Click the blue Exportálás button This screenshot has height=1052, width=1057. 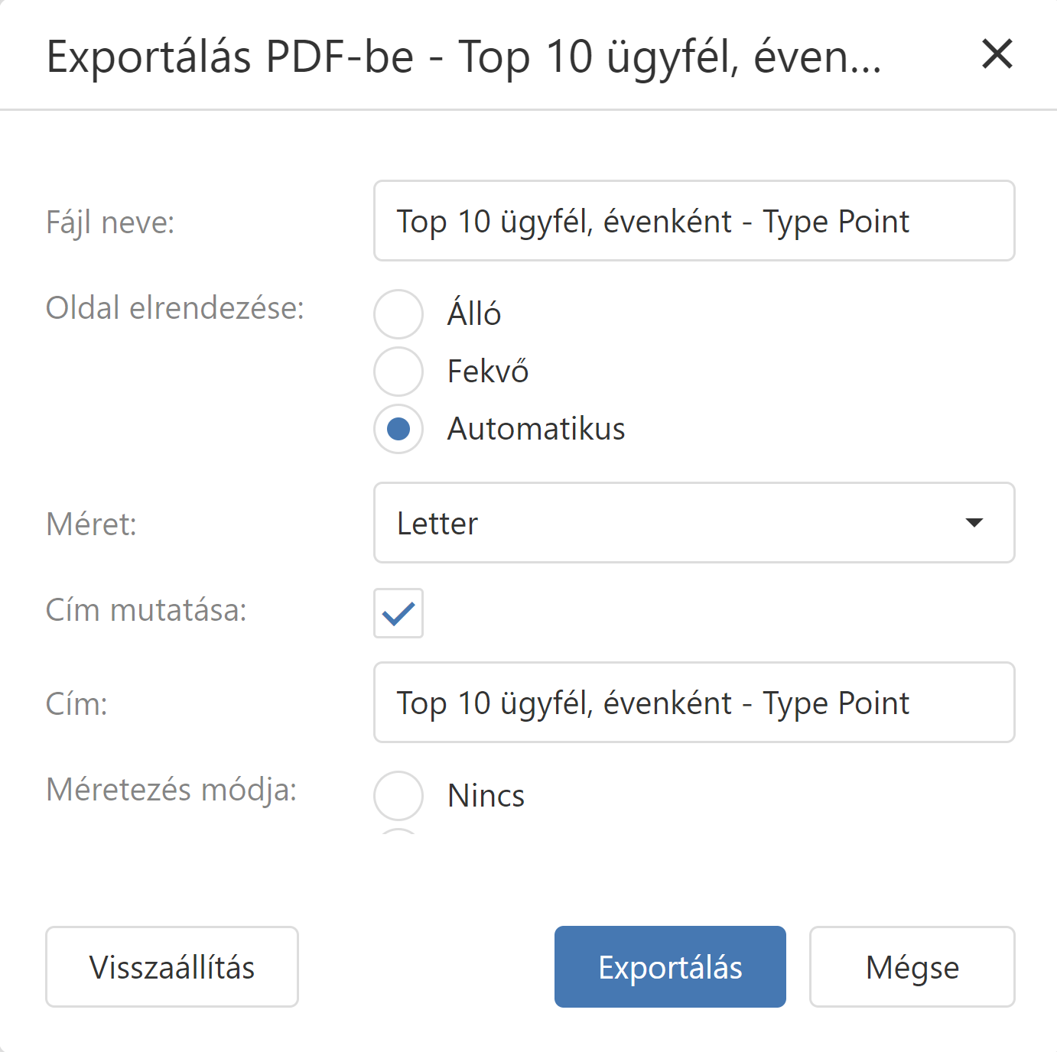point(670,967)
